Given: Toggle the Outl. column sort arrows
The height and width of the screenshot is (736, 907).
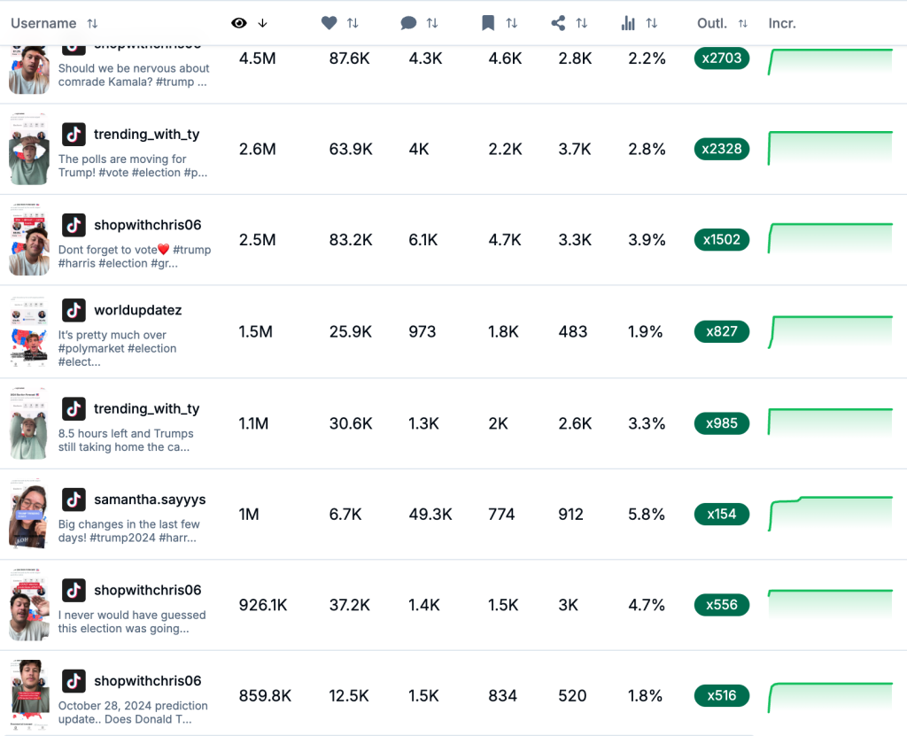Looking at the screenshot, I should pyautogui.click(x=743, y=23).
